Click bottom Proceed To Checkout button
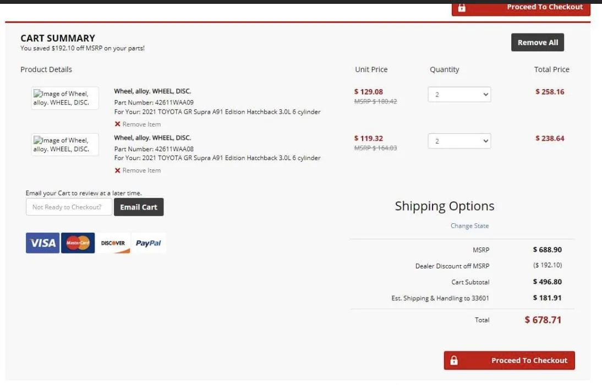This screenshot has height=385, width=602. (x=510, y=360)
